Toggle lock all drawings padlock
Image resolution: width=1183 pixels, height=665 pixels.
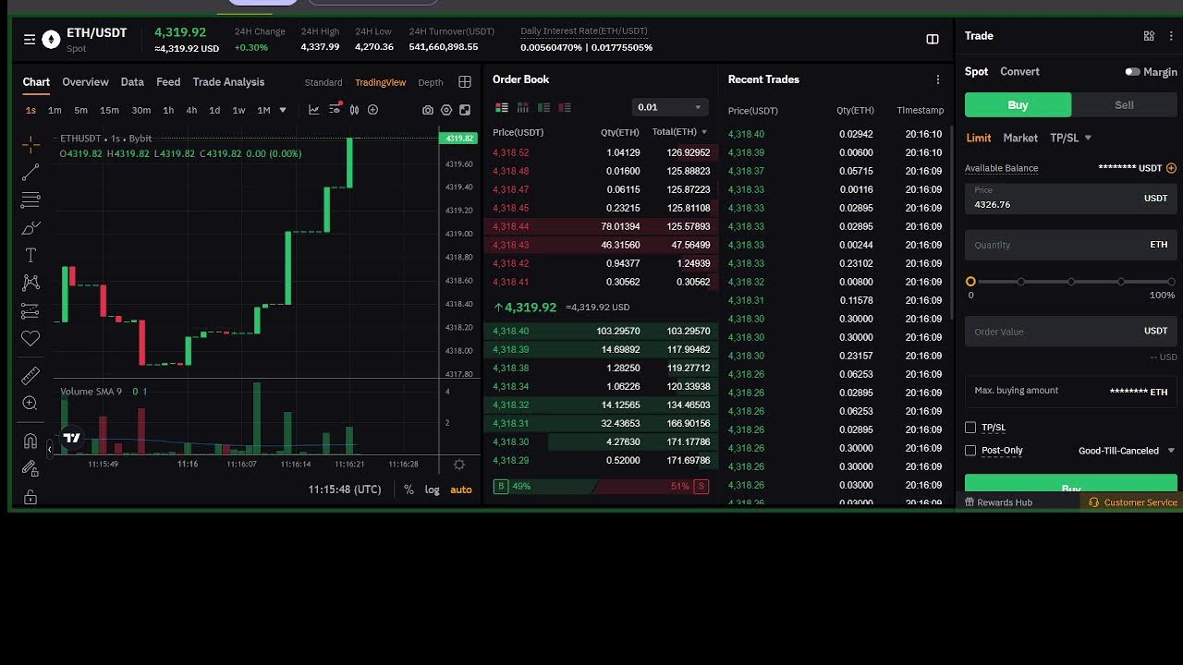click(30, 497)
